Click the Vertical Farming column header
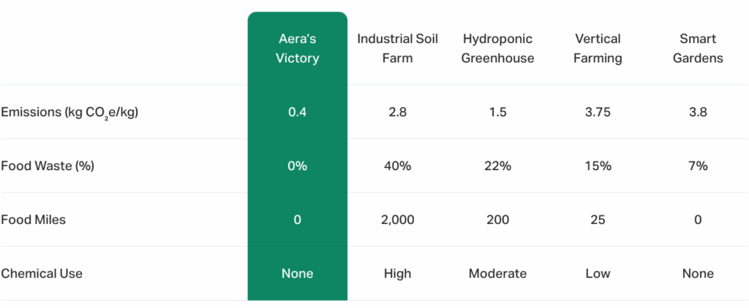 (x=598, y=48)
